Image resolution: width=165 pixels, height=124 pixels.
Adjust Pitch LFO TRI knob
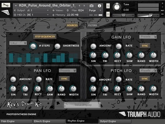point(106,89)
